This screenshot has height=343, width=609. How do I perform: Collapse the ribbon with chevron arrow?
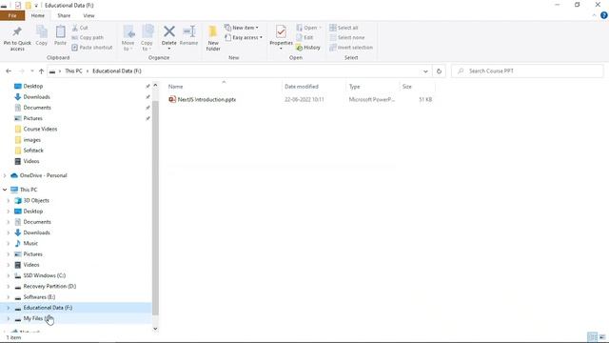594,15
